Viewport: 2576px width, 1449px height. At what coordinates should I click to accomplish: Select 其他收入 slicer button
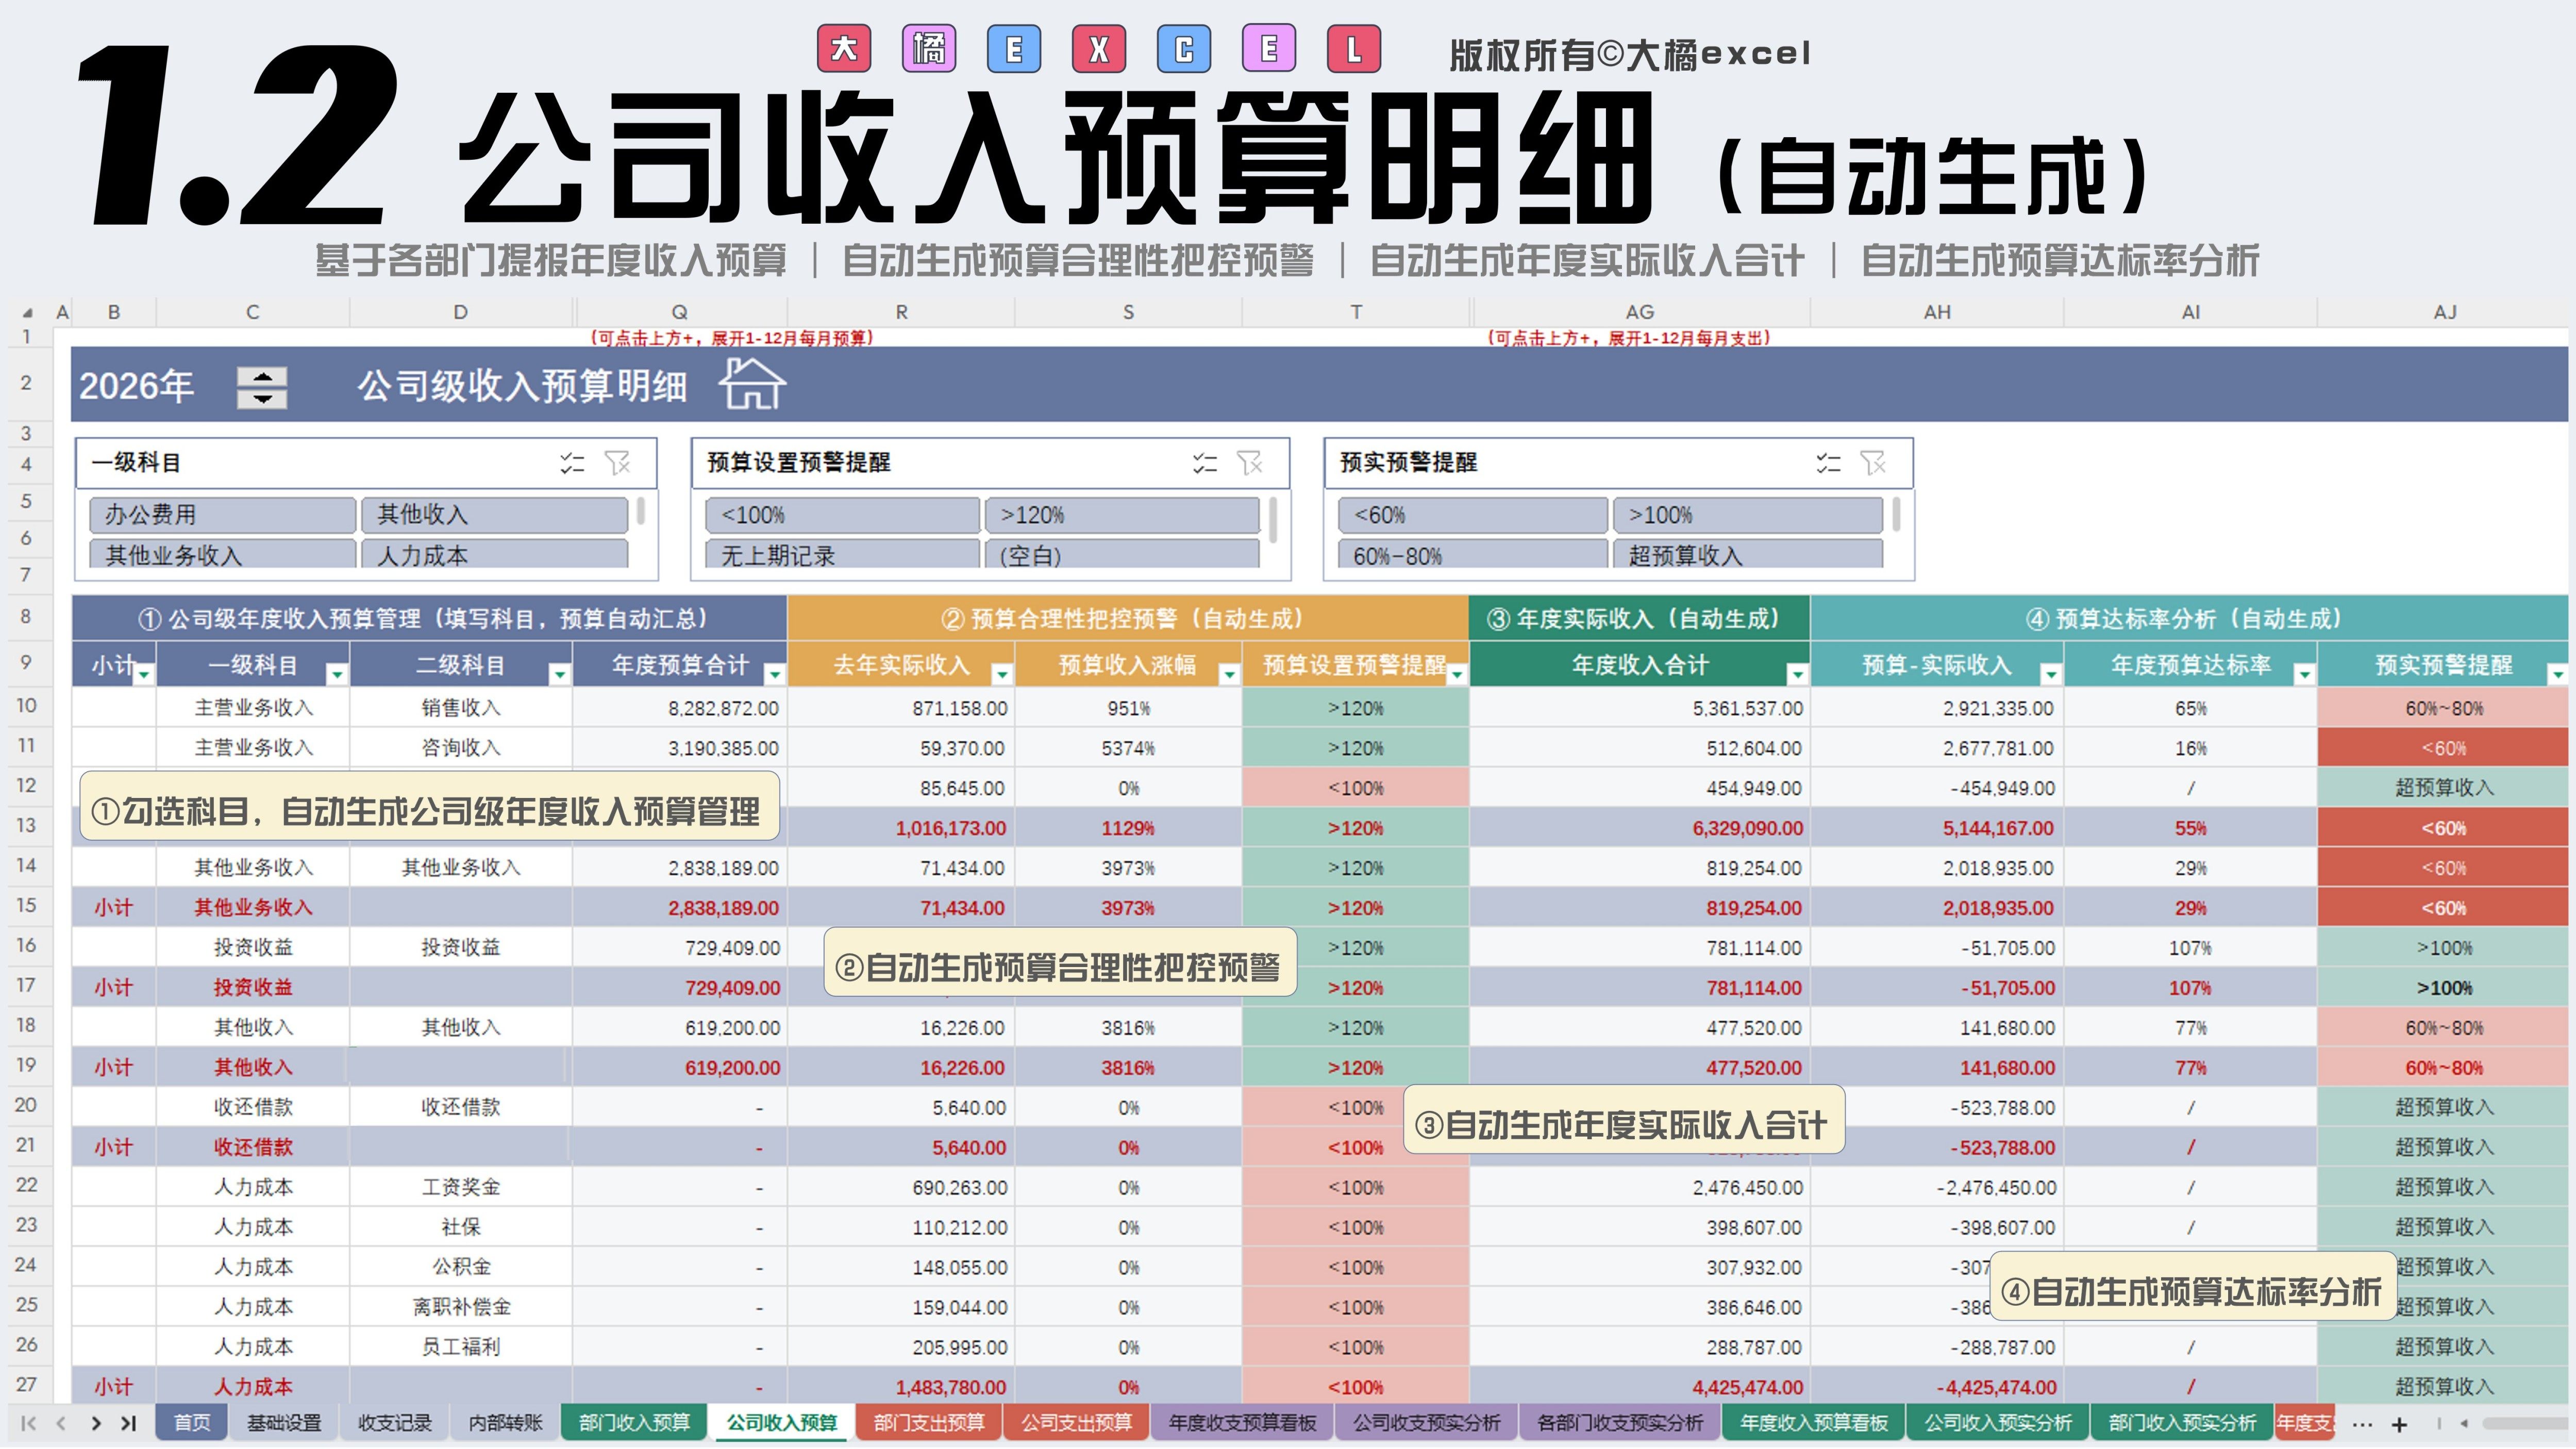pyautogui.click(x=494, y=515)
